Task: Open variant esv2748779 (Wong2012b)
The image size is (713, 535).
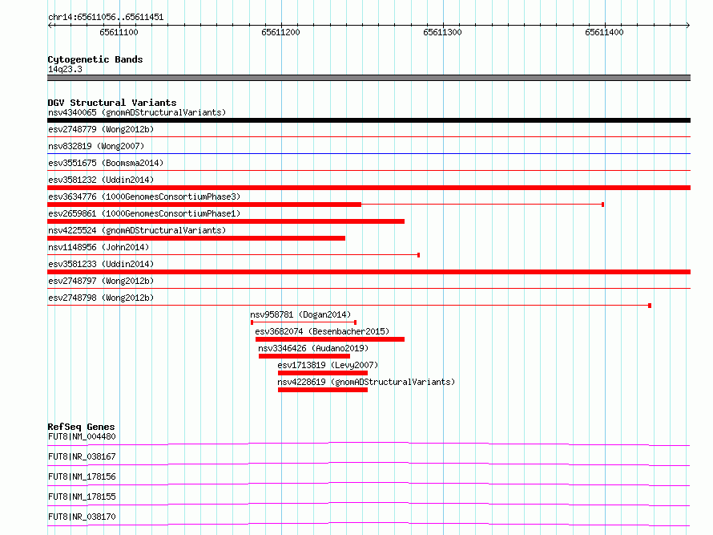Action: tap(101, 129)
